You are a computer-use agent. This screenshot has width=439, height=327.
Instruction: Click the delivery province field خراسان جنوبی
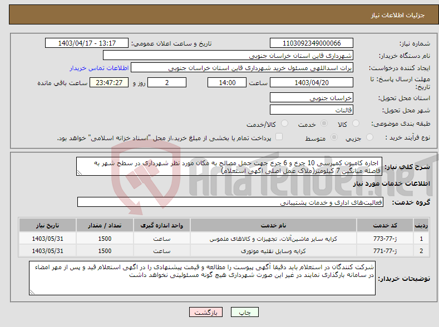point(312,98)
